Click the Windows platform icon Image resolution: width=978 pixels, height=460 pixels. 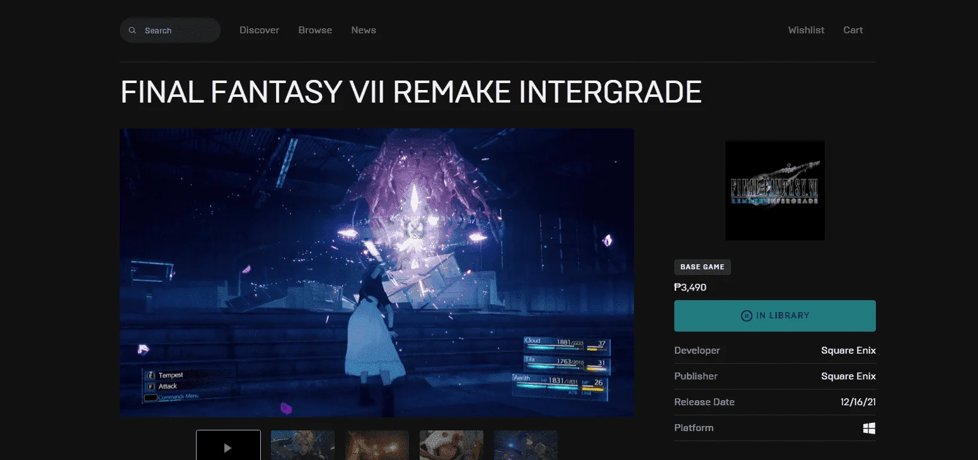pos(869,428)
